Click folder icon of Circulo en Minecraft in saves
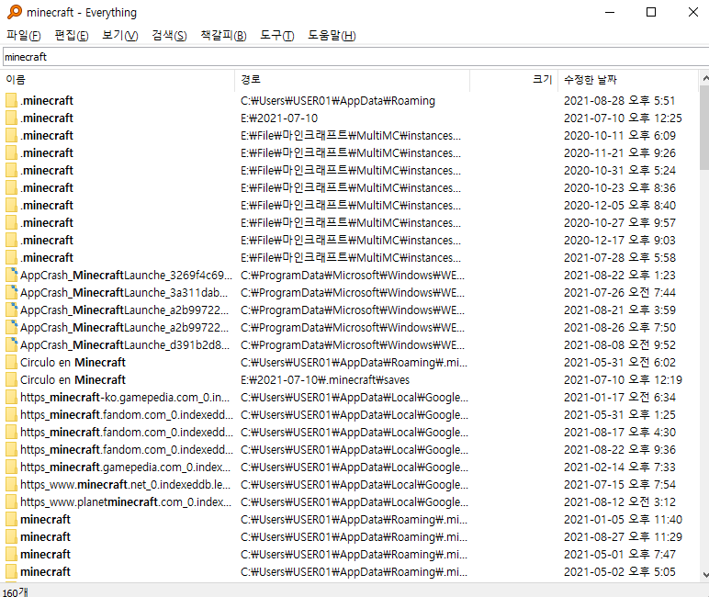The width and height of the screenshot is (709, 597). pos(11,380)
